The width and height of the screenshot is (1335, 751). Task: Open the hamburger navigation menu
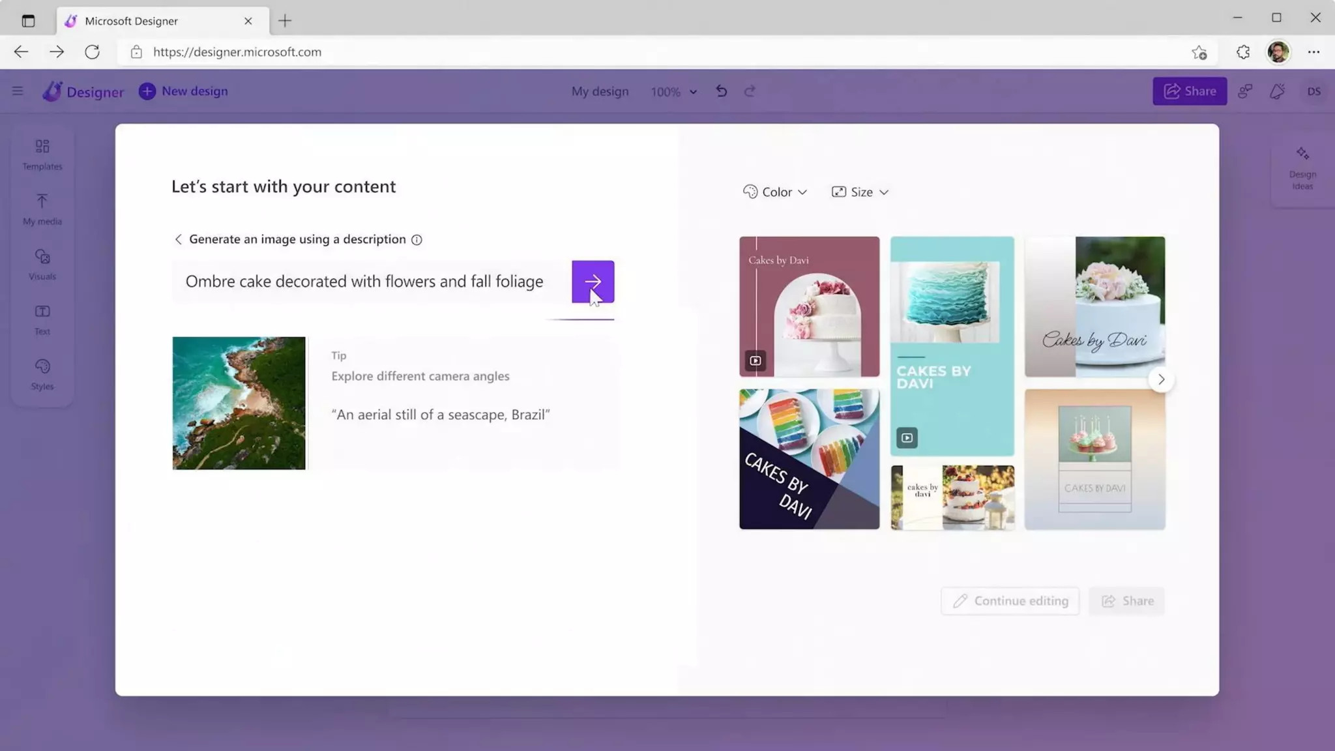(x=18, y=91)
